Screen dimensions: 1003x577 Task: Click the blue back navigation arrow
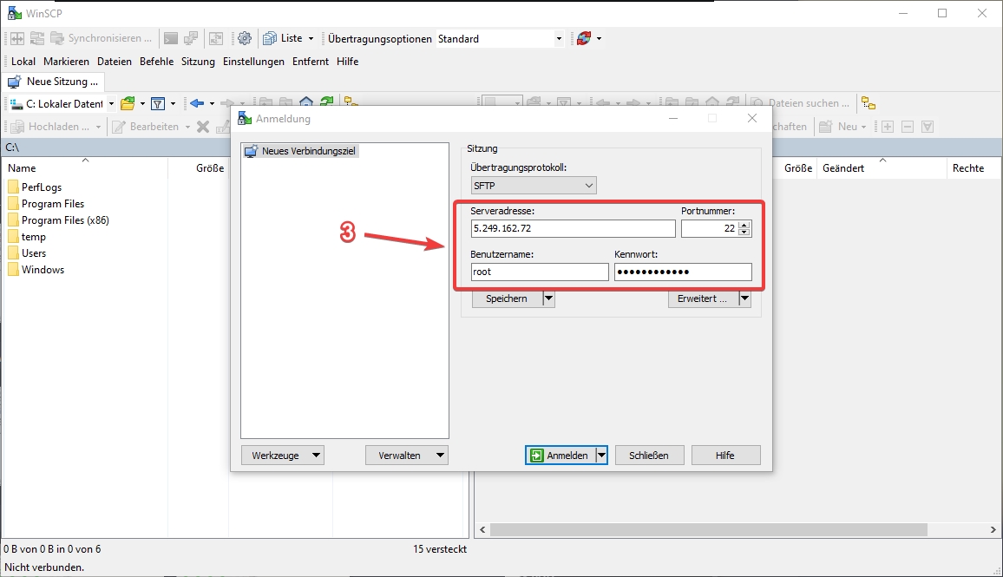point(197,103)
